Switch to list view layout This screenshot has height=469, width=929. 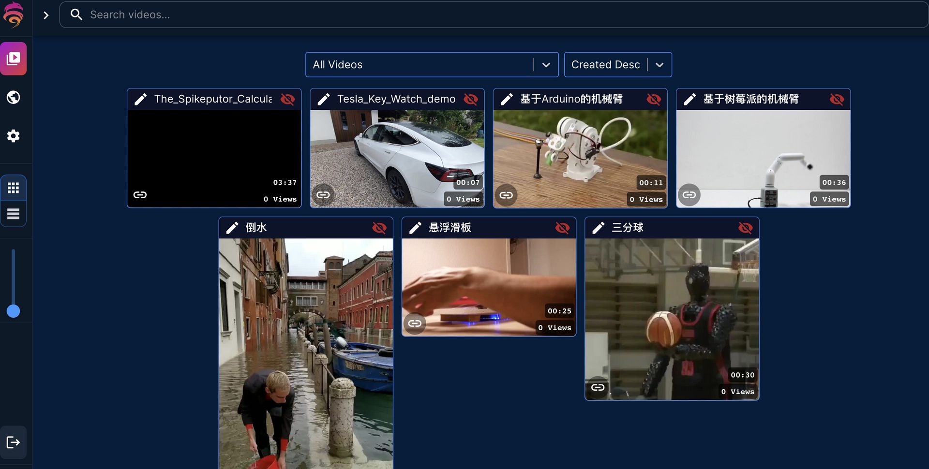click(14, 214)
